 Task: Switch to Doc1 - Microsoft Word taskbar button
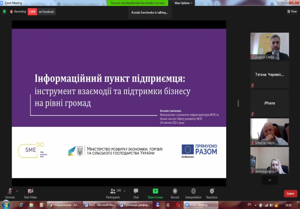click(x=100, y=205)
